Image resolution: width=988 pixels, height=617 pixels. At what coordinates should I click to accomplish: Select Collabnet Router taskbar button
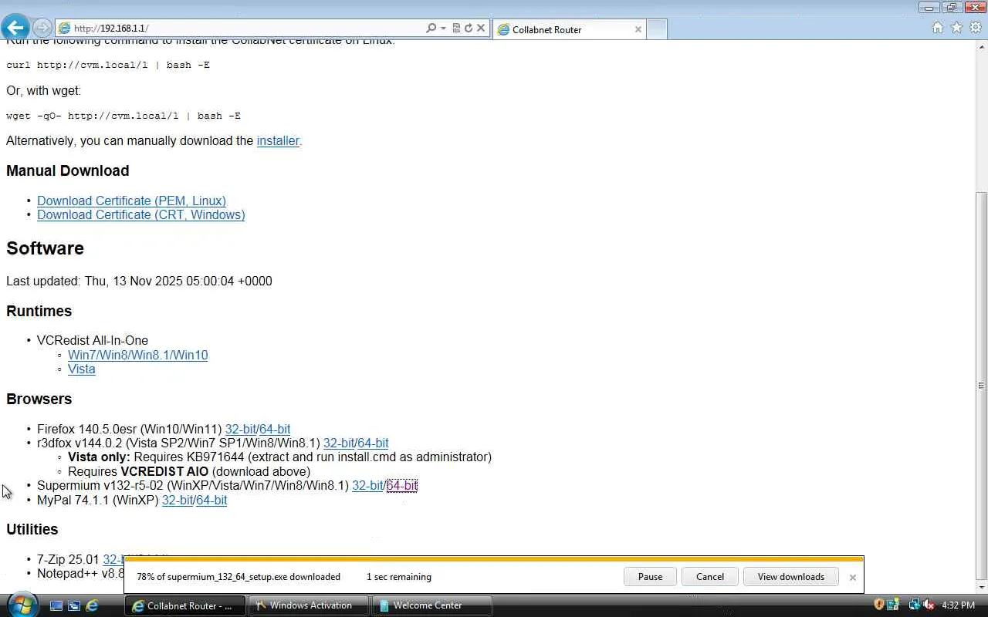click(185, 605)
